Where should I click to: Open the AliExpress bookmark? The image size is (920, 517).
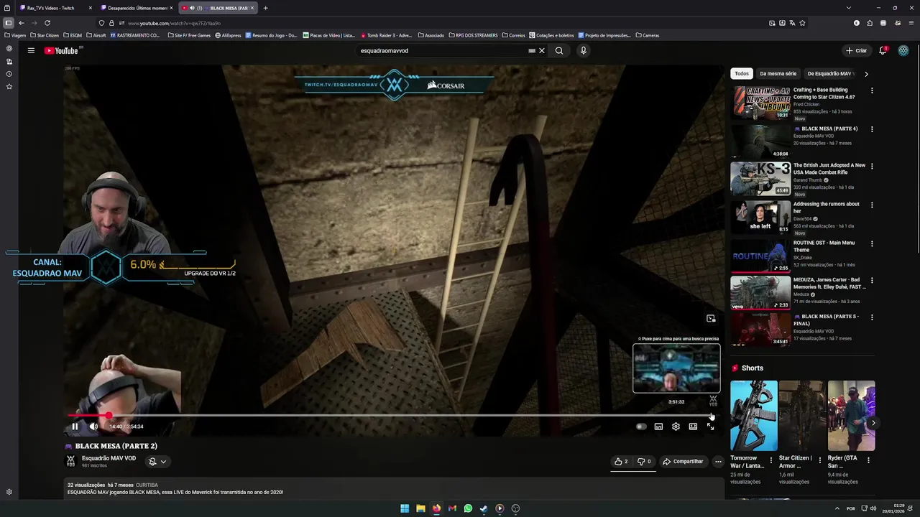[x=228, y=35]
